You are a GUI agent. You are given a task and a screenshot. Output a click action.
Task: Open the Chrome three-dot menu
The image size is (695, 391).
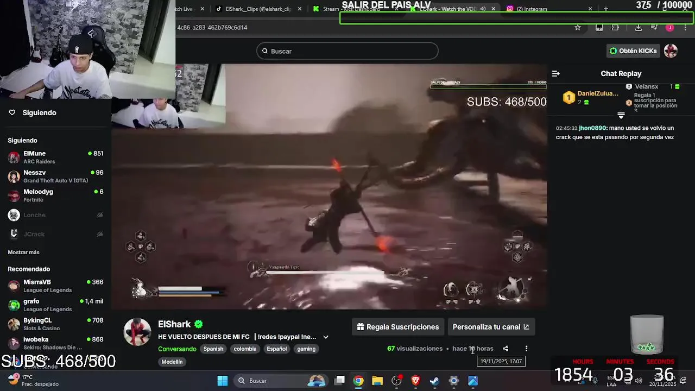coord(685,27)
